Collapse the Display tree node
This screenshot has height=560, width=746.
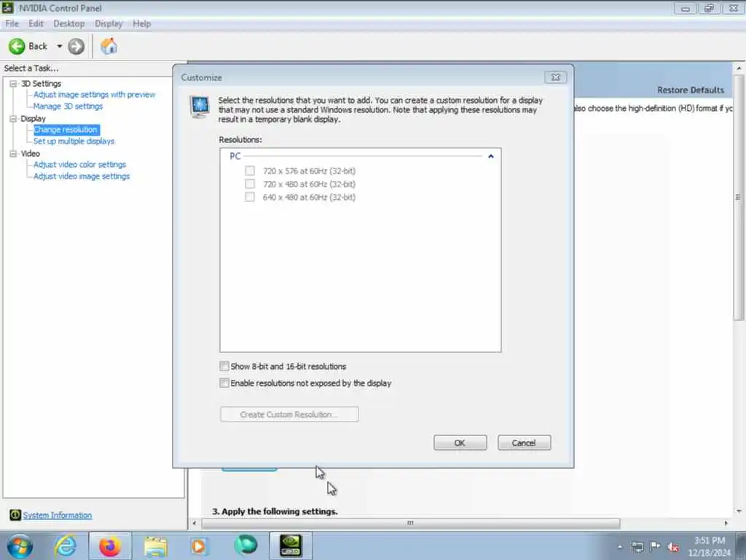pos(13,119)
